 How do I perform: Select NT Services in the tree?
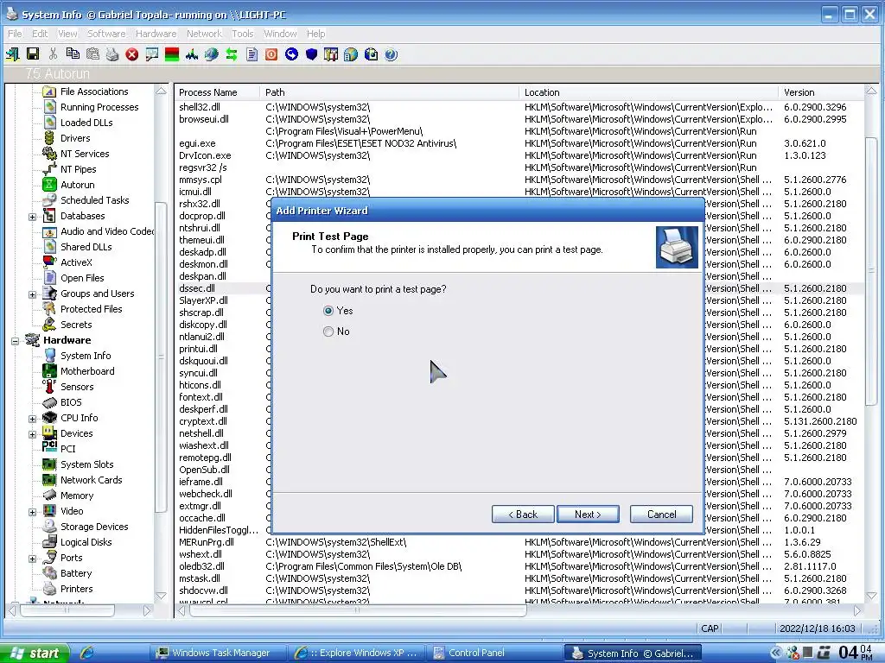tap(85, 154)
